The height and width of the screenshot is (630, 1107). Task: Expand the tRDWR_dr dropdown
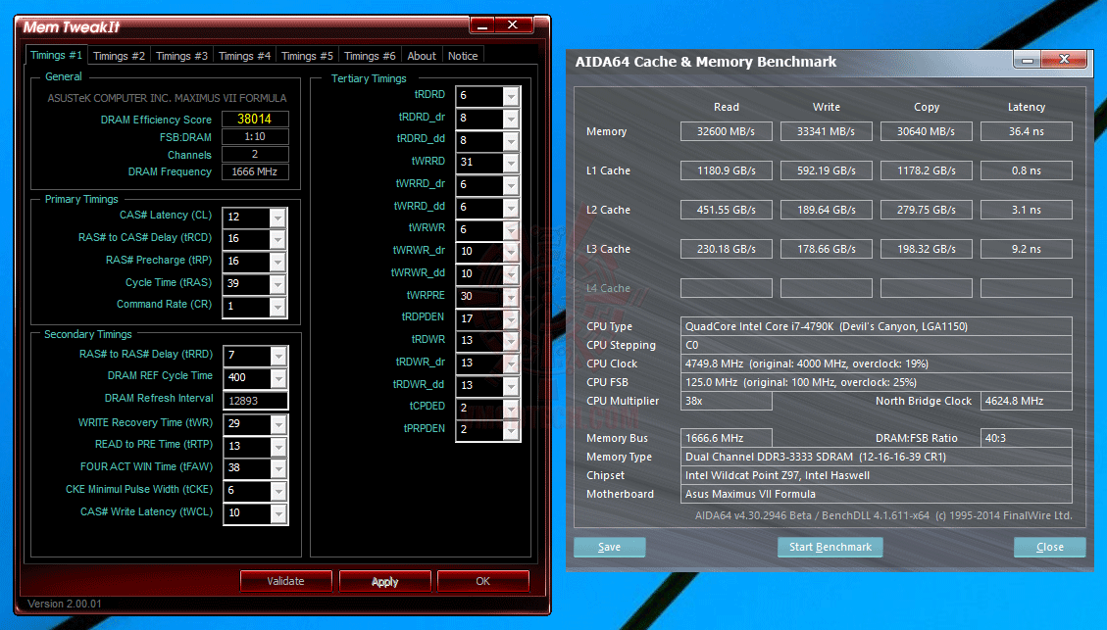511,364
